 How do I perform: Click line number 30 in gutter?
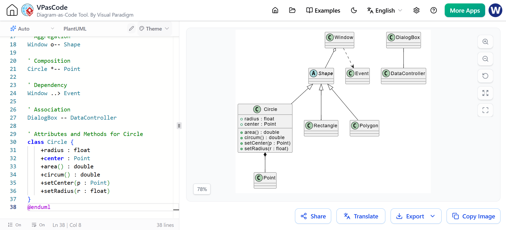[x=13, y=142]
